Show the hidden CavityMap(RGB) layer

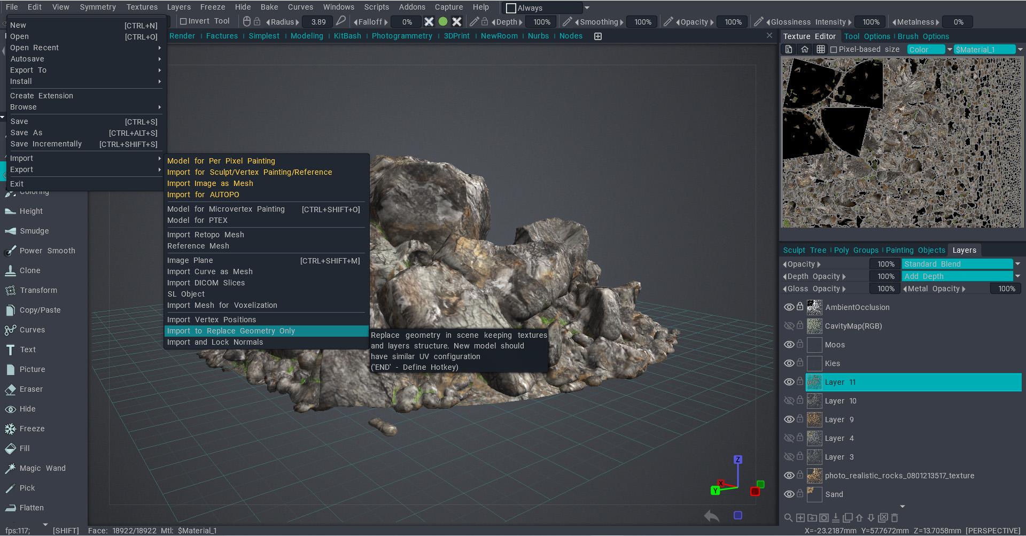click(x=789, y=326)
